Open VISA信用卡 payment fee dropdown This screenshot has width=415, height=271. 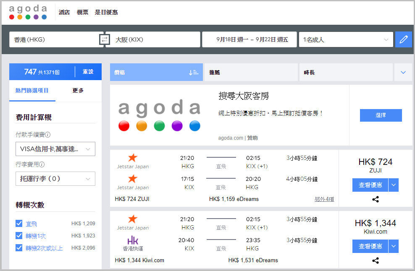point(55,149)
